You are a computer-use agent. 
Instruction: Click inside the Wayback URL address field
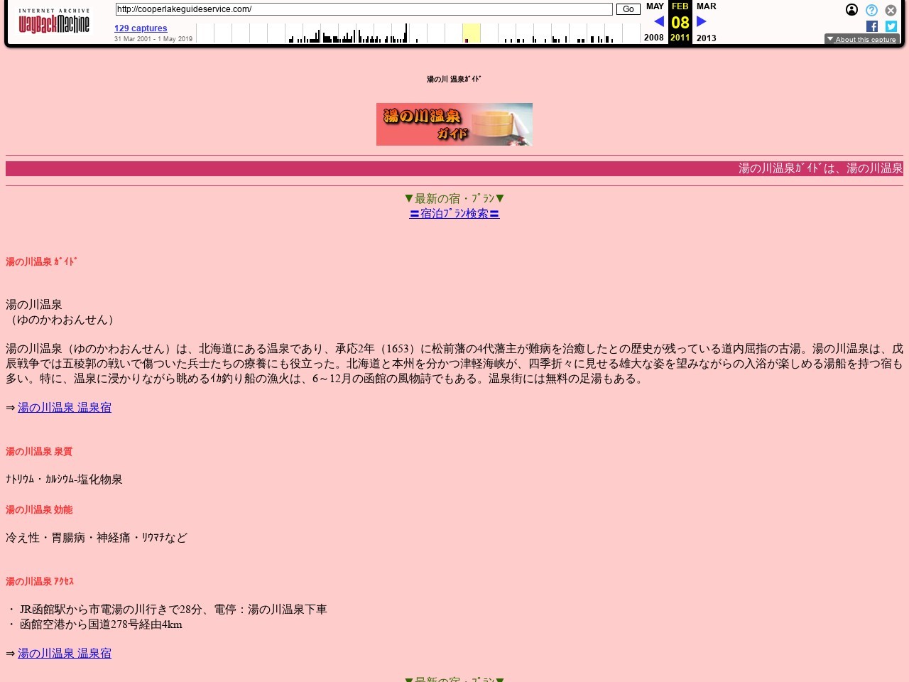click(364, 9)
